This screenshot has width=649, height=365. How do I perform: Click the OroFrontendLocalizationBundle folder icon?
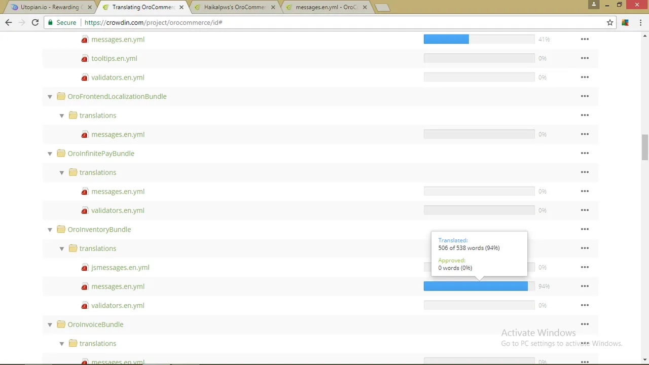click(x=61, y=96)
